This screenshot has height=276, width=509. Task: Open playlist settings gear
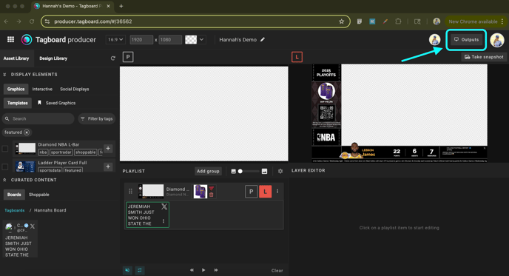280,171
